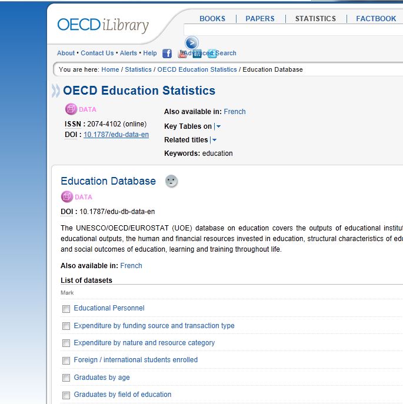Click the search input field at top
Screen dimensions: 403x404
[294, 30]
